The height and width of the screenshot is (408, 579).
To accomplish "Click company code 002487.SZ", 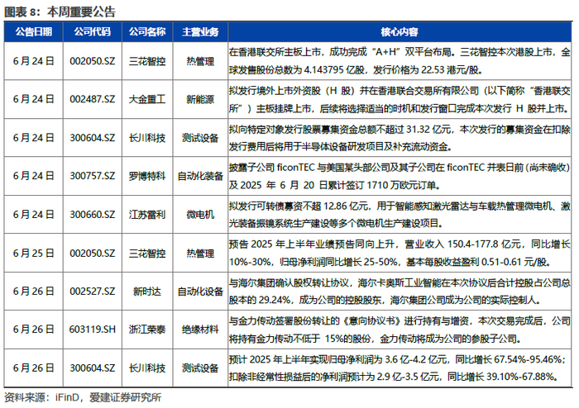I will (x=93, y=99).
